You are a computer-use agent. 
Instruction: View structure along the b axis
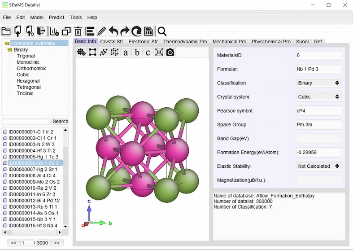pyautogui.click(x=137, y=53)
